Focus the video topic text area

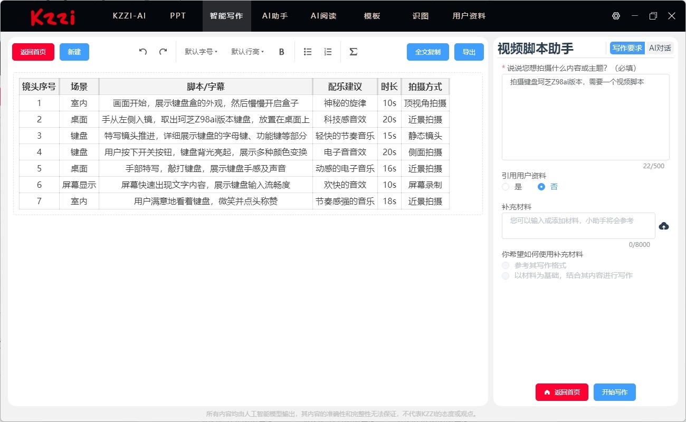point(586,117)
